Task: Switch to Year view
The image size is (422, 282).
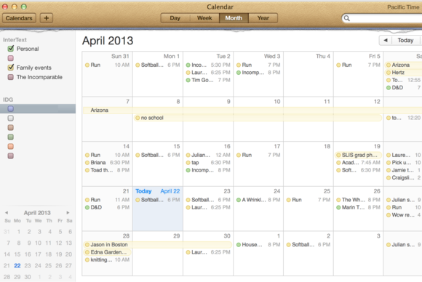Action: [263, 18]
